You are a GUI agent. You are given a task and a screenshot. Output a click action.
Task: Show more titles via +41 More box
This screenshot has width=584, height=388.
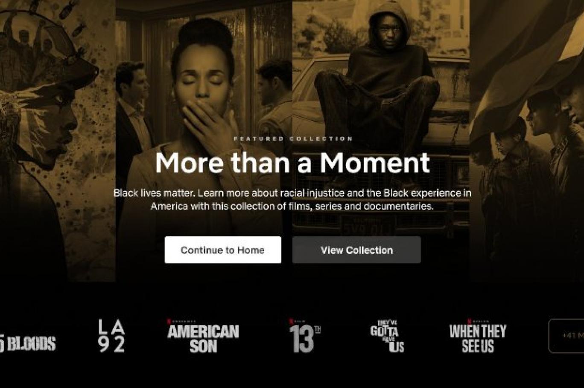point(566,336)
